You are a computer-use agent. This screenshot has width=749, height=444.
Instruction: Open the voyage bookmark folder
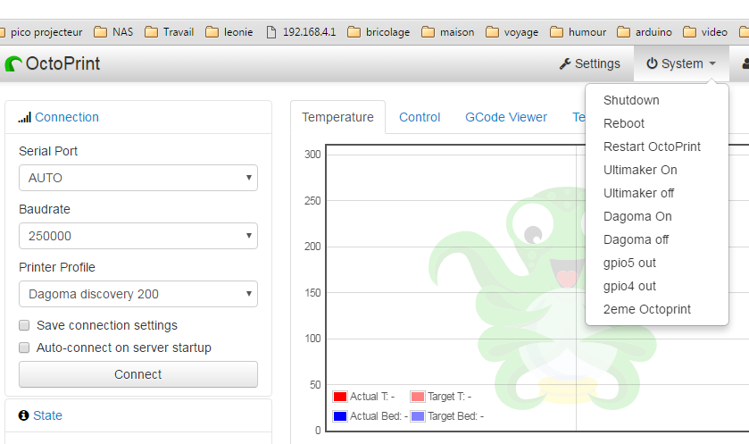(x=512, y=32)
